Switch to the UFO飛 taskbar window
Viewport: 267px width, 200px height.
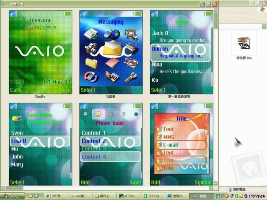click(x=56, y=196)
